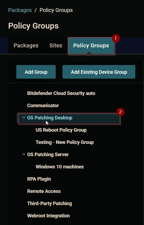Select Bitdefender Cloud Security auto group

click(61, 93)
